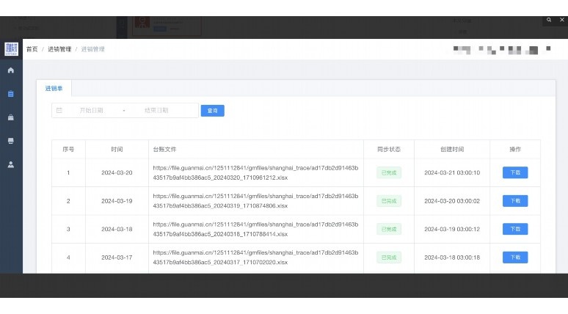Click the file URL ending 1710788414.xlsx
The width and height of the screenshot is (568, 314).
[x=255, y=229]
